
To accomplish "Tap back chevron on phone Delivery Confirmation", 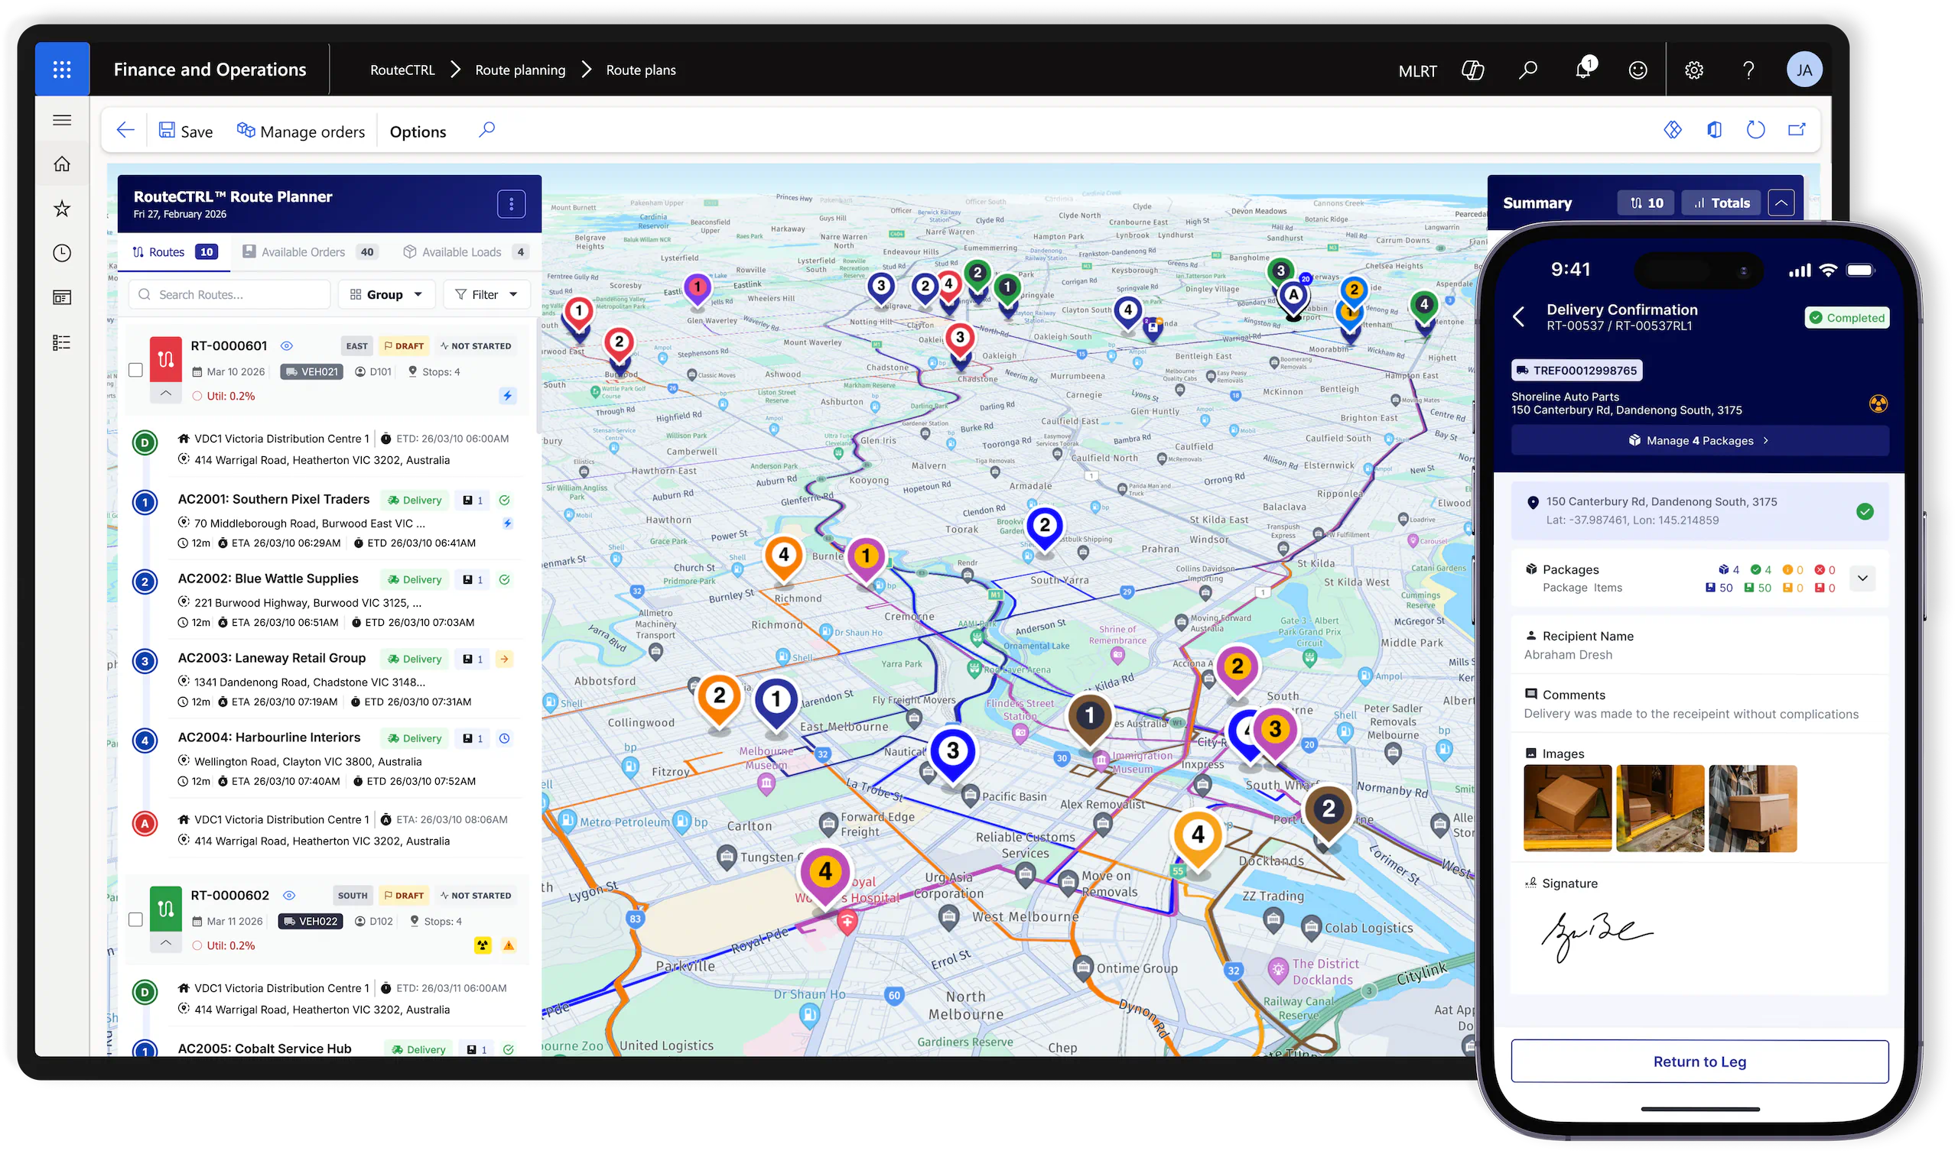I will coord(1520,317).
